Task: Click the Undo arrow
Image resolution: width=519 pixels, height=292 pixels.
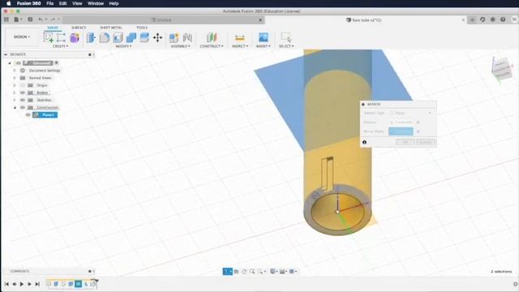Action: coord(41,19)
